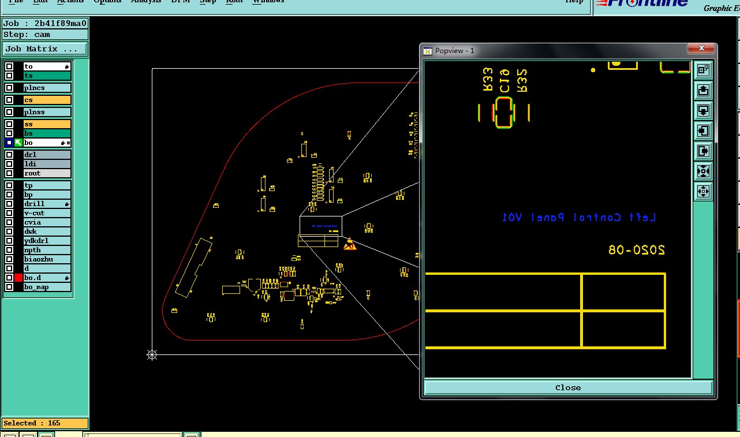The height and width of the screenshot is (437, 740).
Task: Select the orange cs layer name
Action: [x=47, y=100]
